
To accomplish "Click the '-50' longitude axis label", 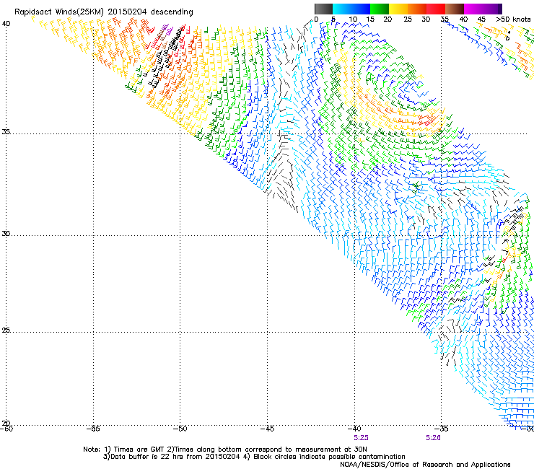I will click(x=180, y=429).
